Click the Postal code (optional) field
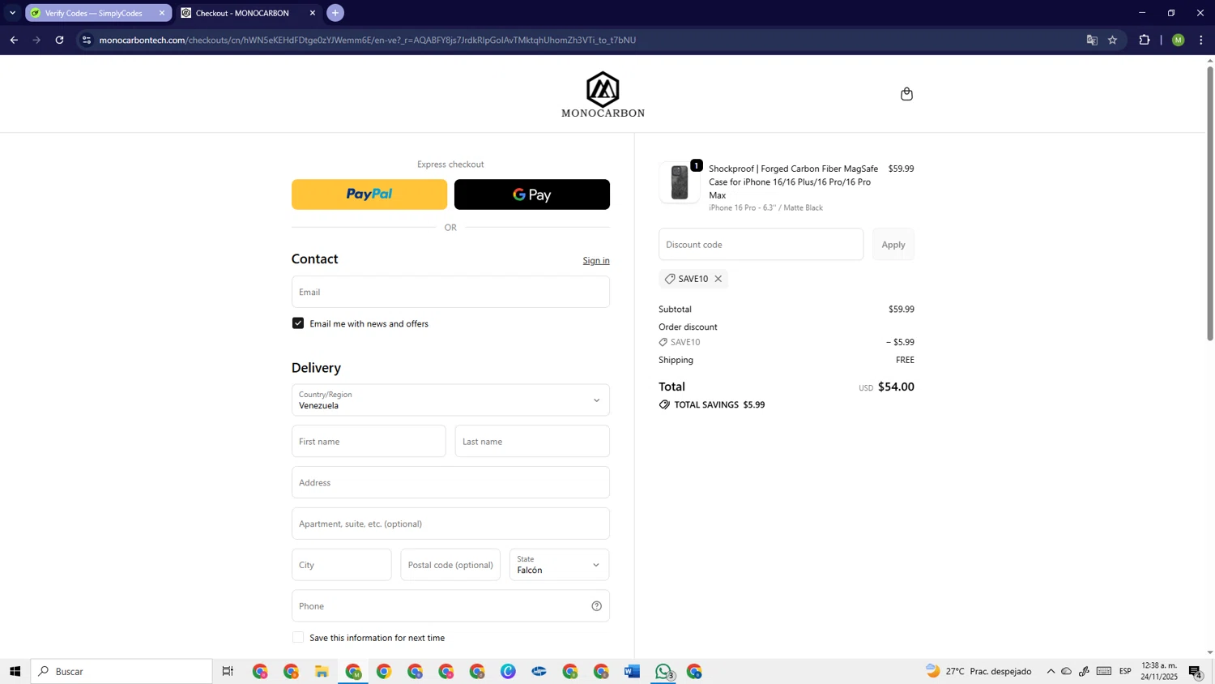The height and width of the screenshot is (684, 1215). [x=450, y=565]
